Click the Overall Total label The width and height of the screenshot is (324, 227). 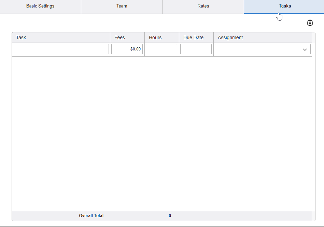91,215
